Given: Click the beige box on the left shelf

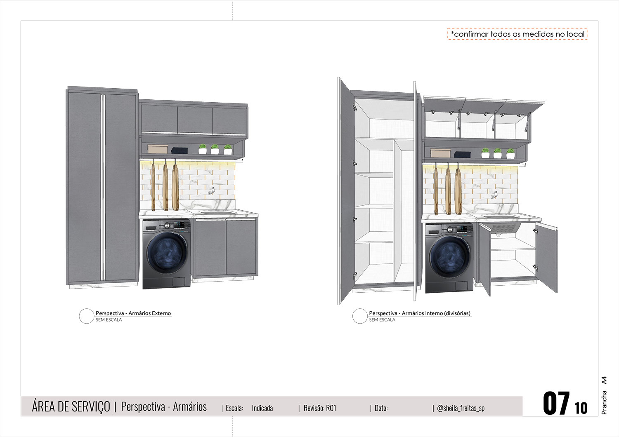Looking at the screenshot, I should pos(157,149).
